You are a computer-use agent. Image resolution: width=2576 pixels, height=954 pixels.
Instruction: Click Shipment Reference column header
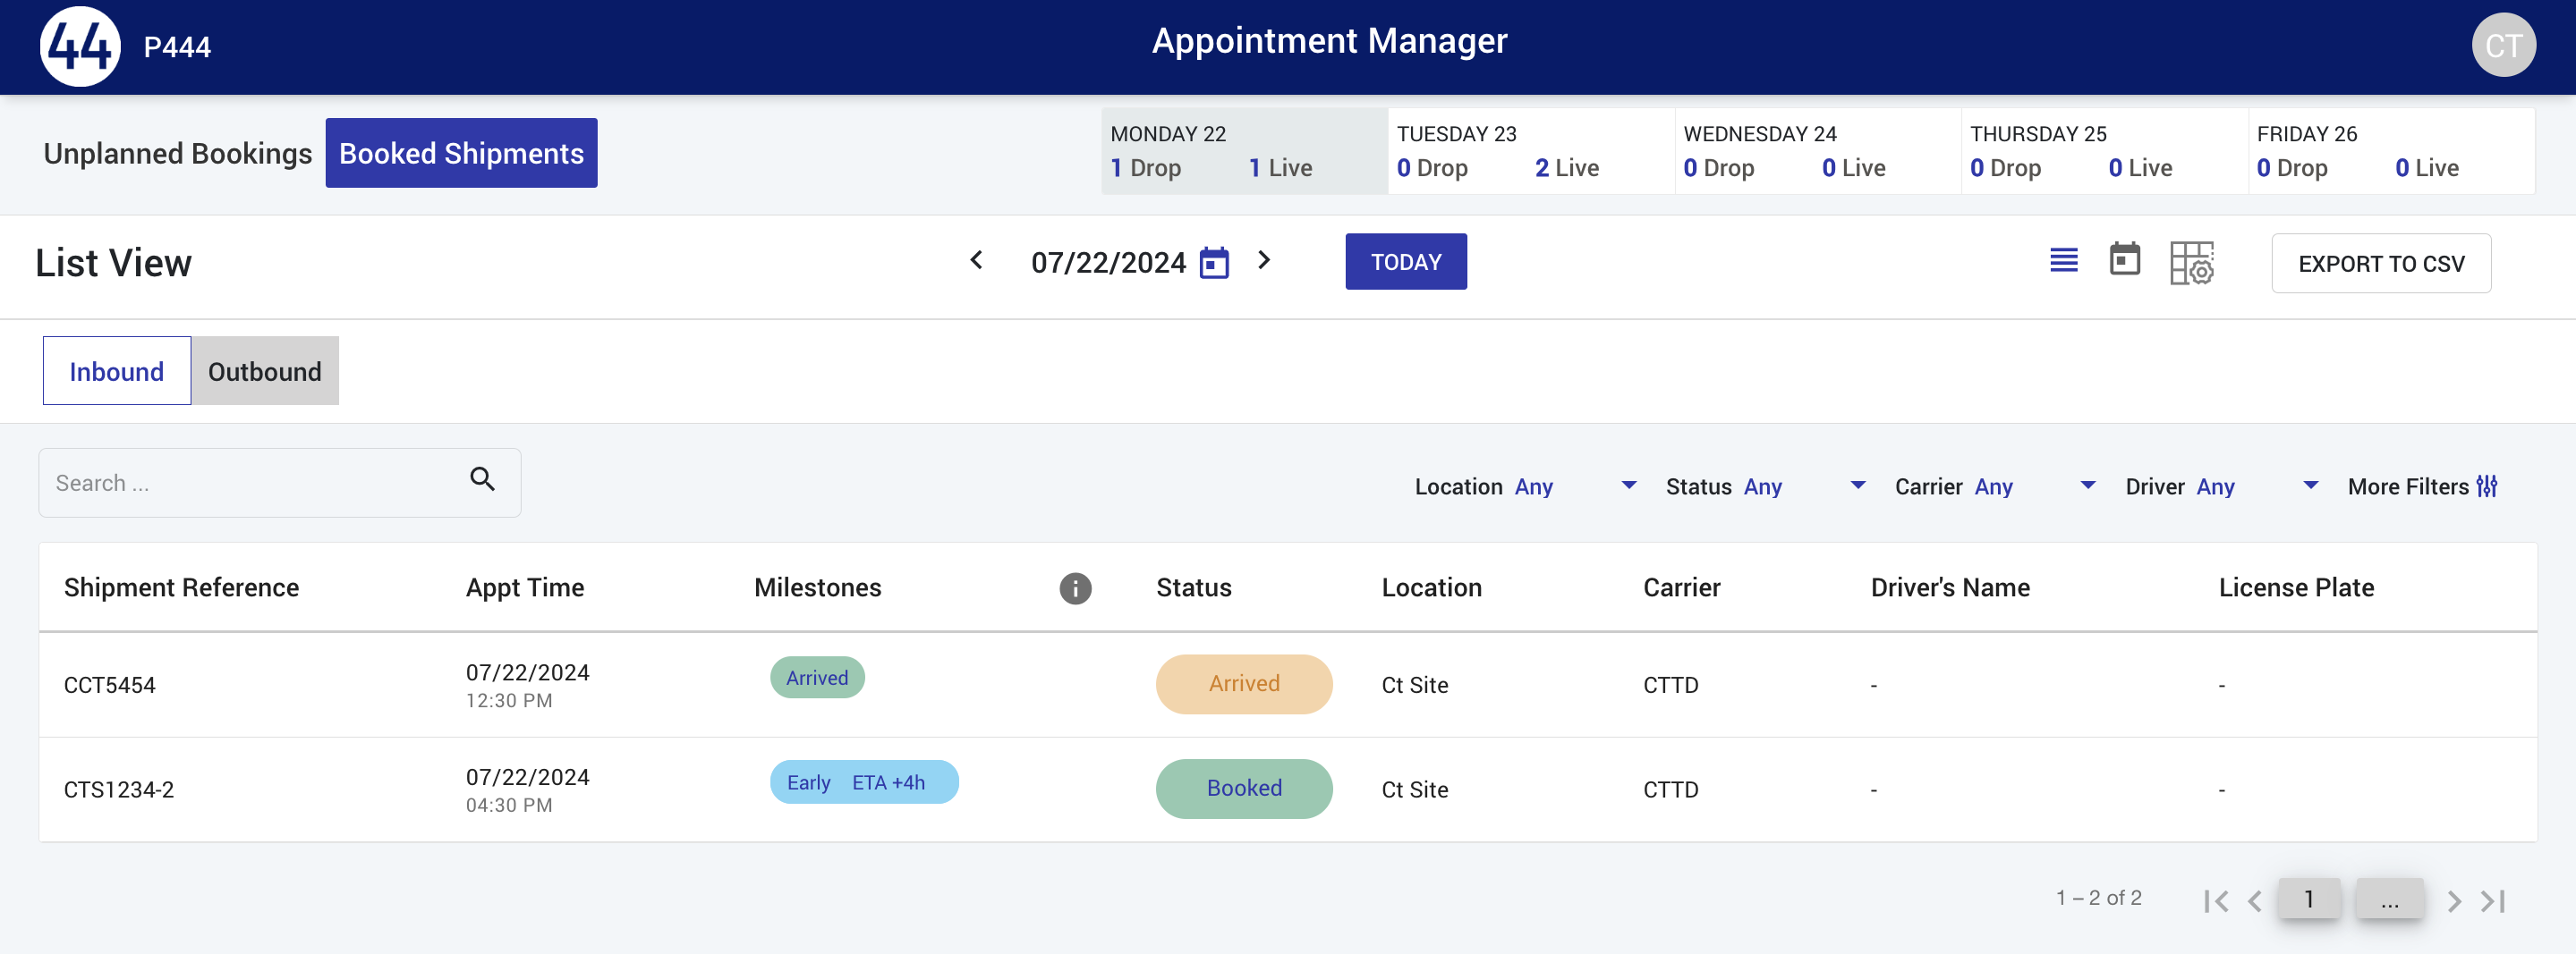coord(181,587)
